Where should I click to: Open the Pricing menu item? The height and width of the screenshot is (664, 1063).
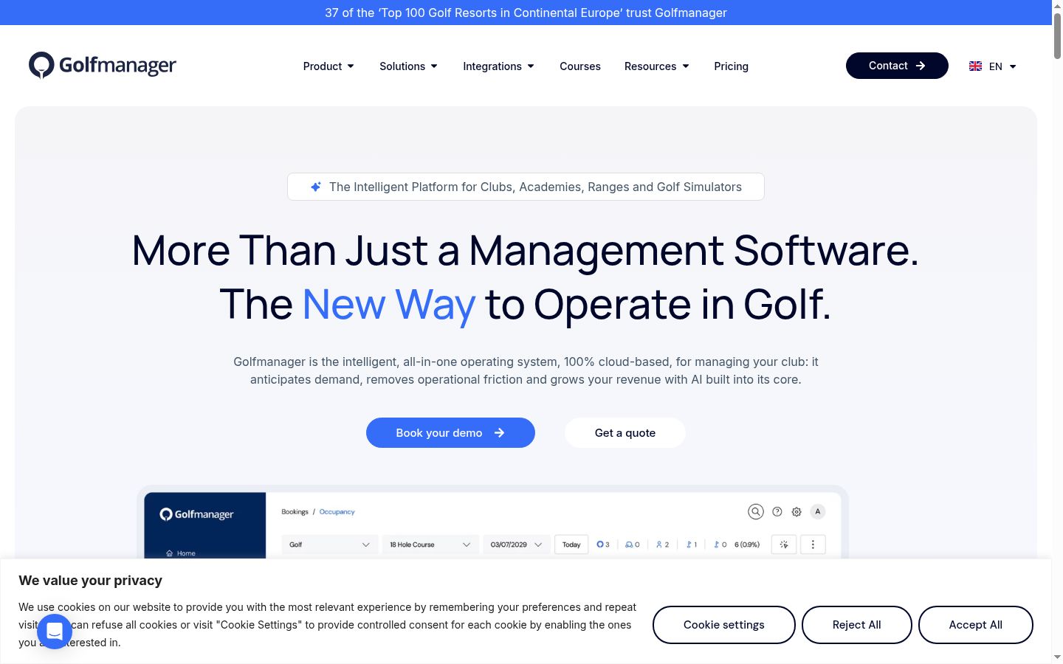tap(731, 66)
